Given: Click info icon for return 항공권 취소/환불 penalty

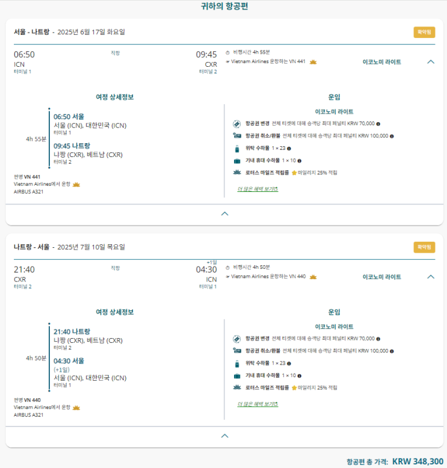Looking at the screenshot, I should tap(392, 351).
